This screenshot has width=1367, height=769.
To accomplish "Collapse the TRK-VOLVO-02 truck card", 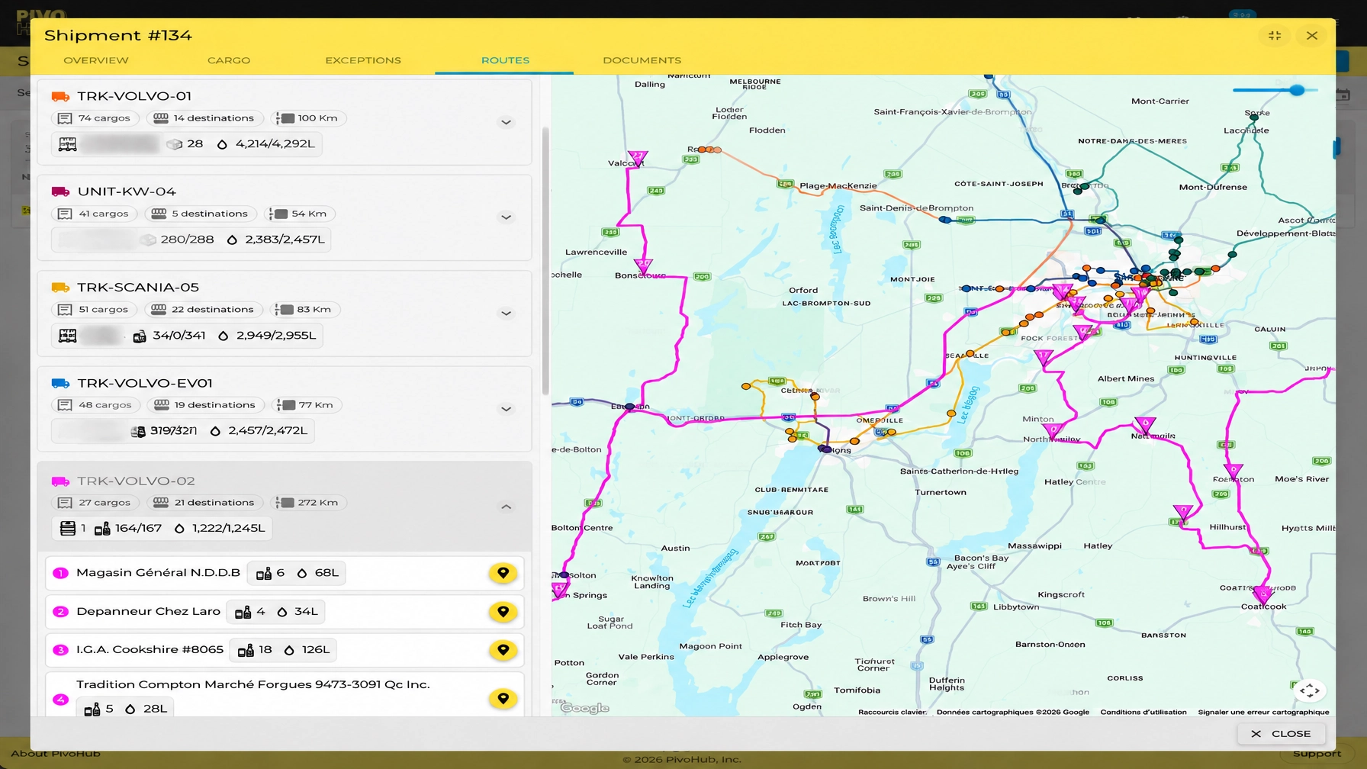I will (506, 507).
